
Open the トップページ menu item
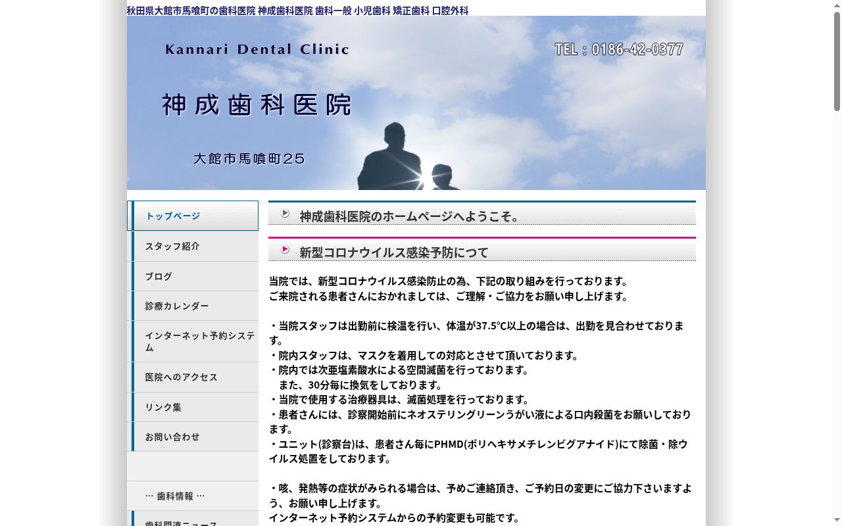(x=193, y=216)
